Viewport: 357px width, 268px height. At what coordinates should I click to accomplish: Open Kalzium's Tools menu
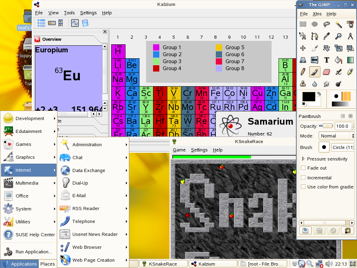pos(69,13)
